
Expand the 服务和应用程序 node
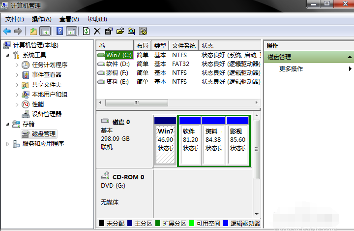(x=7, y=144)
